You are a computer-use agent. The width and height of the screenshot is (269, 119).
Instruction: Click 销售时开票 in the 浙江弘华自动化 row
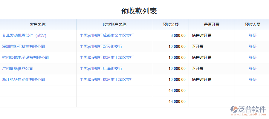point(201,80)
